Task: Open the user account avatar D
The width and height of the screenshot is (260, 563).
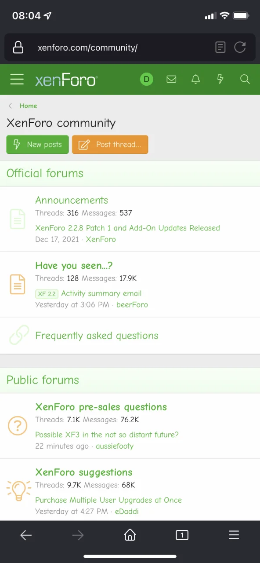Action: [147, 80]
